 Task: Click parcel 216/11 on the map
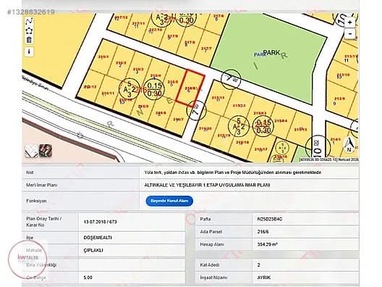click(108, 93)
